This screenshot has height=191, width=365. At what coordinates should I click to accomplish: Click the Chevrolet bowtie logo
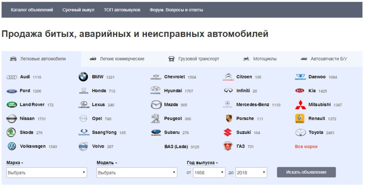[156, 77]
